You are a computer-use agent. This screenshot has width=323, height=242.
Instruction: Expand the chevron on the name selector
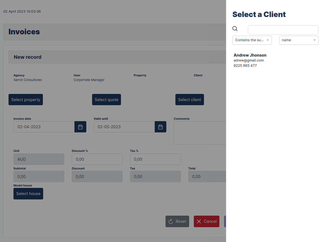tap(314, 40)
